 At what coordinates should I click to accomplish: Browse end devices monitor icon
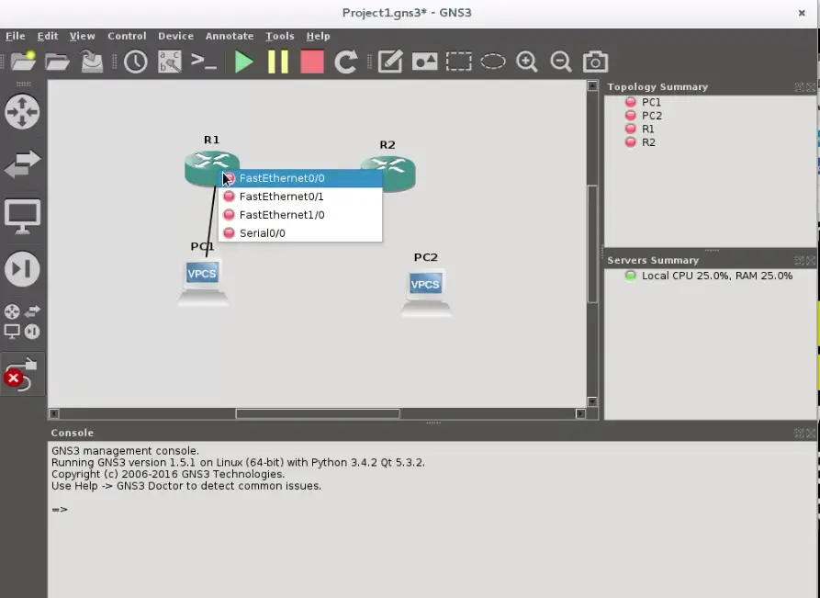point(22,216)
